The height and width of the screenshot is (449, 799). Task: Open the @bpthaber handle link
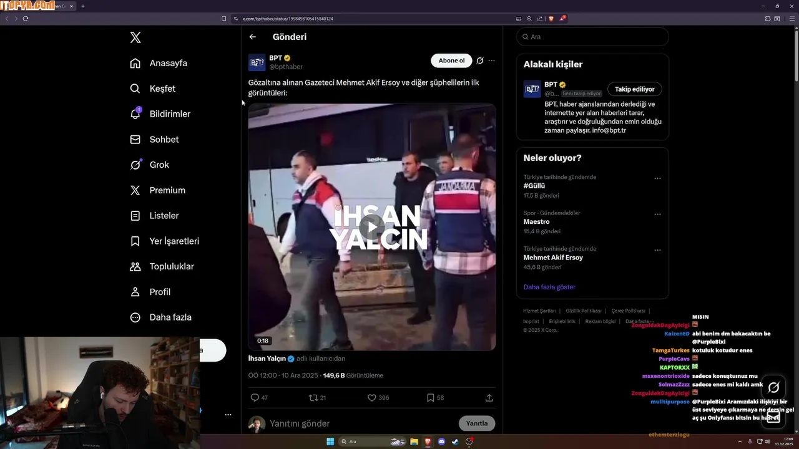click(286, 67)
